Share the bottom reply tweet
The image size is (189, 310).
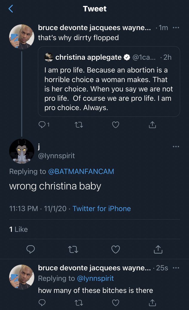point(152,302)
